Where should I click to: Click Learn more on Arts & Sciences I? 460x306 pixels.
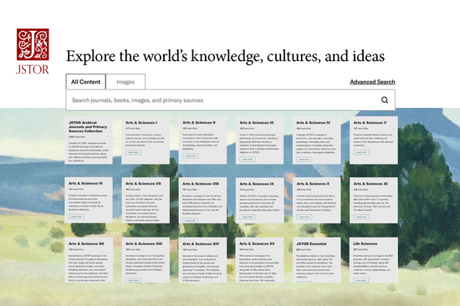click(134, 152)
